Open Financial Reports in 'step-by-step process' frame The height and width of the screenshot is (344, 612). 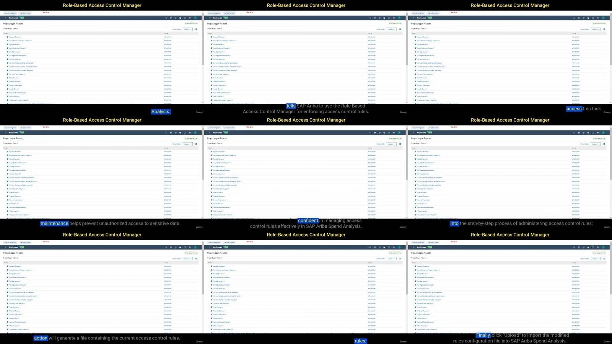click(x=423, y=196)
